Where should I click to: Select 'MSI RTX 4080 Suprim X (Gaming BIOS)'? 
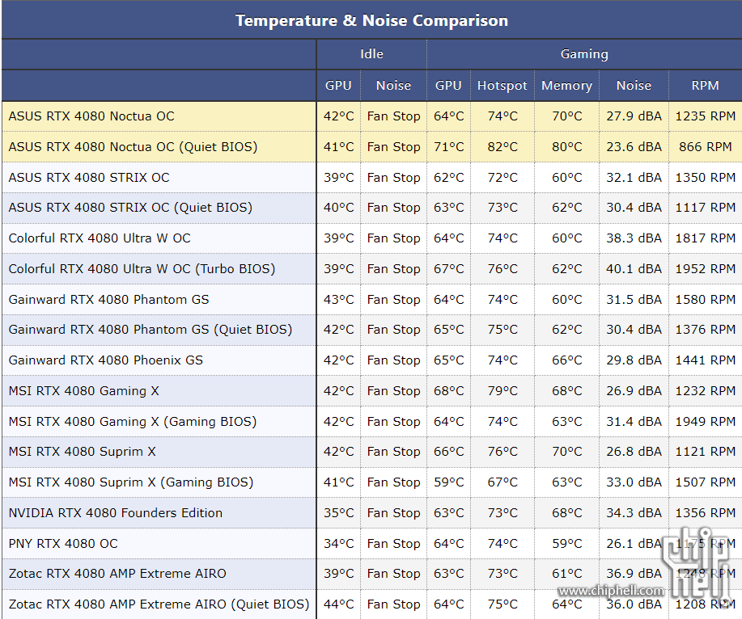click(x=131, y=482)
